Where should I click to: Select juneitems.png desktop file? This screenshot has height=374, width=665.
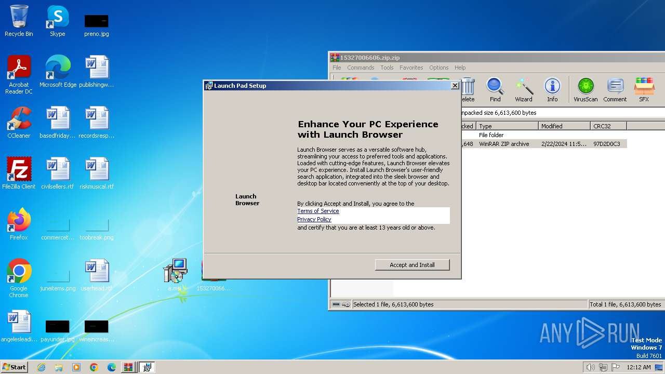pos(58,279)
